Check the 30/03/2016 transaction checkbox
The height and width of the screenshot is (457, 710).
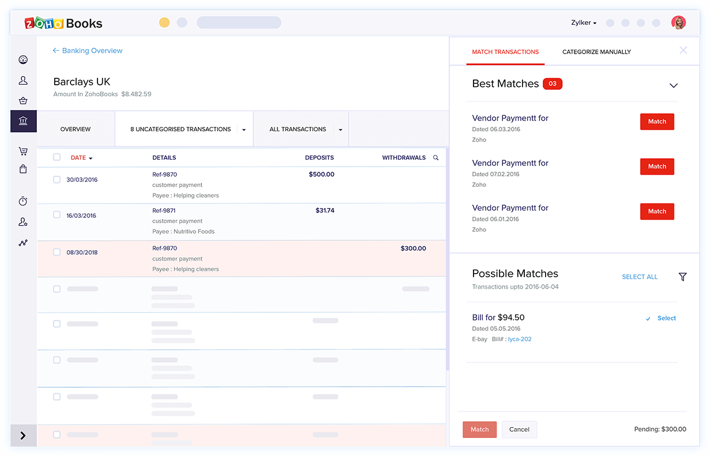pyautogui.click(x=57, y=180)
